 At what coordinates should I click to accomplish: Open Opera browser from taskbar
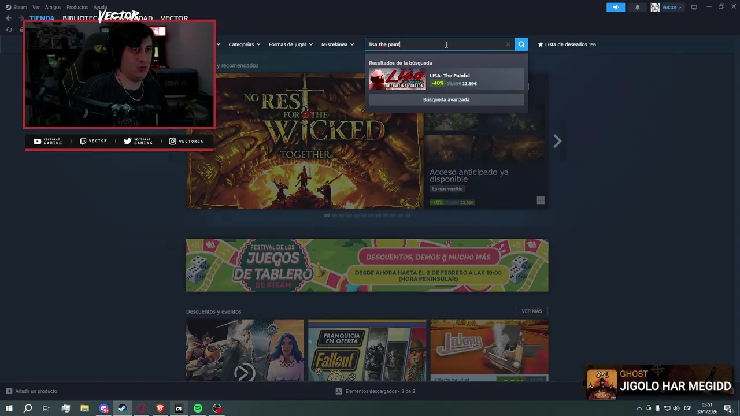tap(142, 408)
